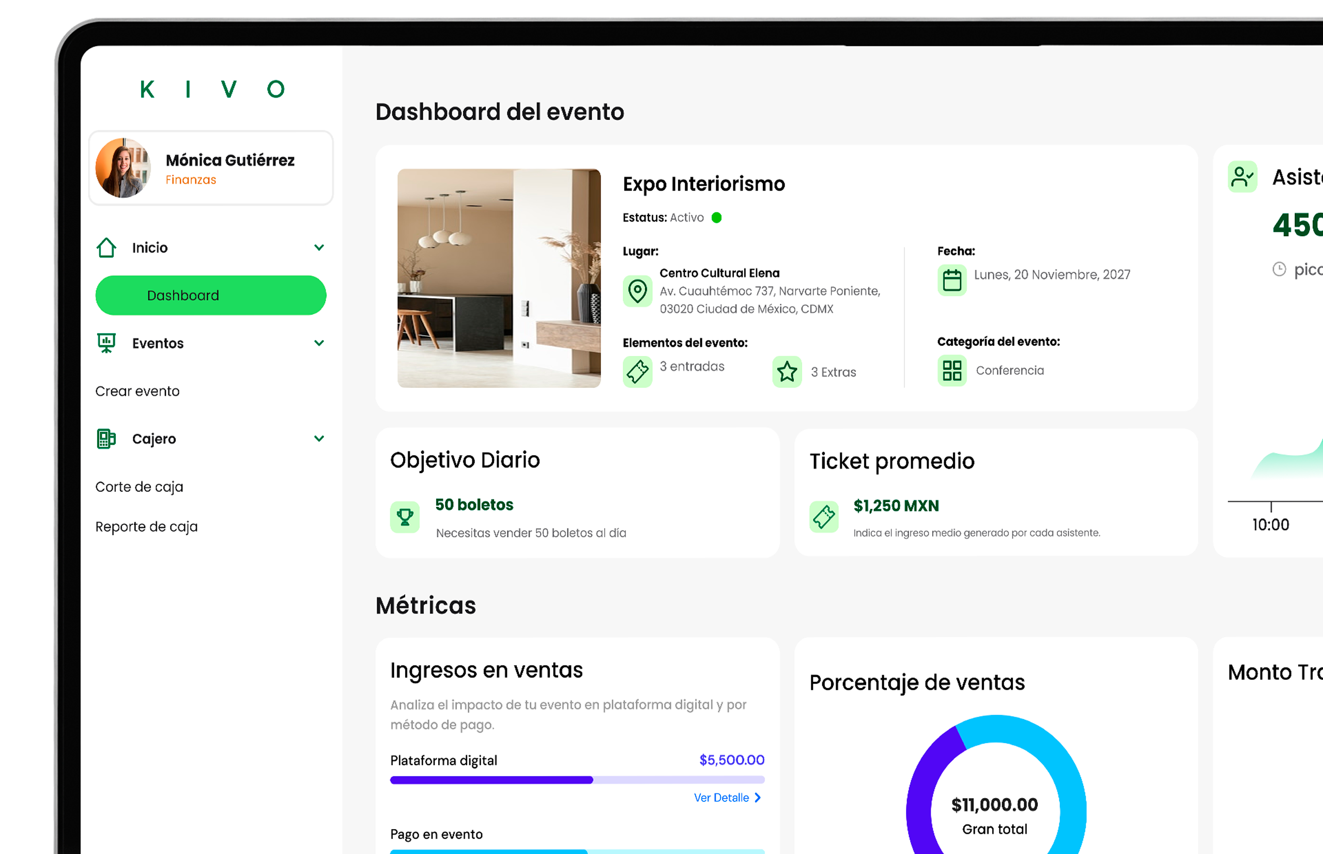The image size is (1323, 854).
Task: Click the Inicio home icon
Action: coord(106,248)
